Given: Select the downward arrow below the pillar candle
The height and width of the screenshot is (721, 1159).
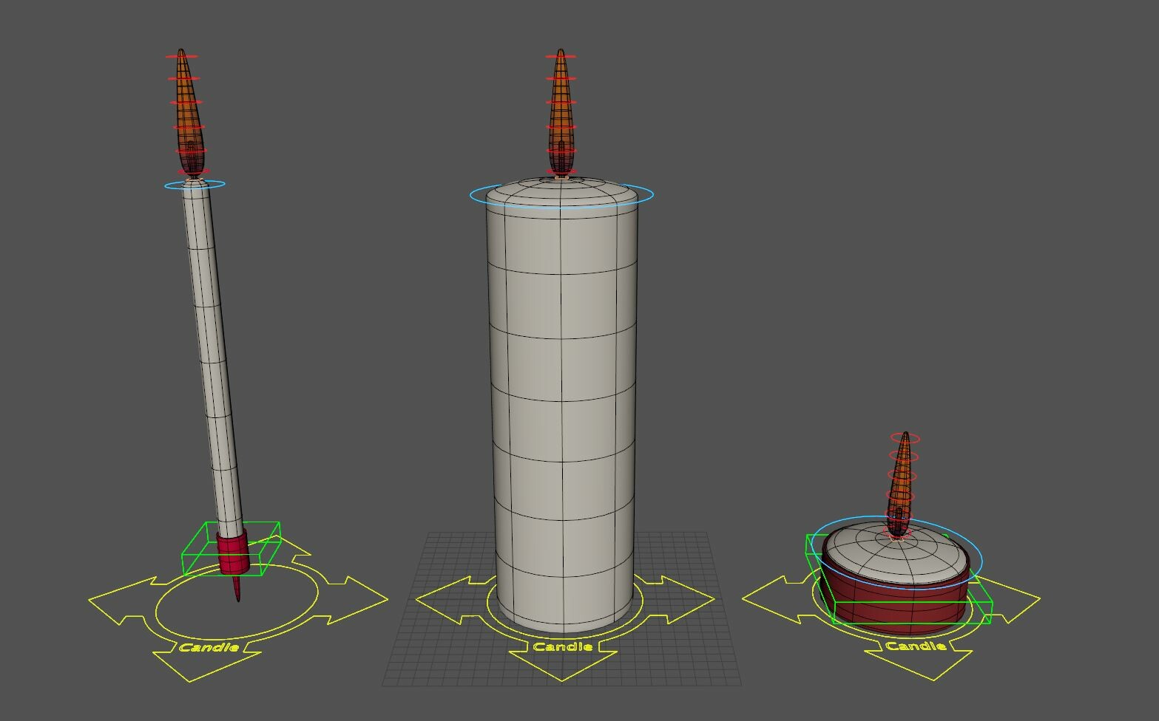Looking at the screenshot, I should point(562,665).
